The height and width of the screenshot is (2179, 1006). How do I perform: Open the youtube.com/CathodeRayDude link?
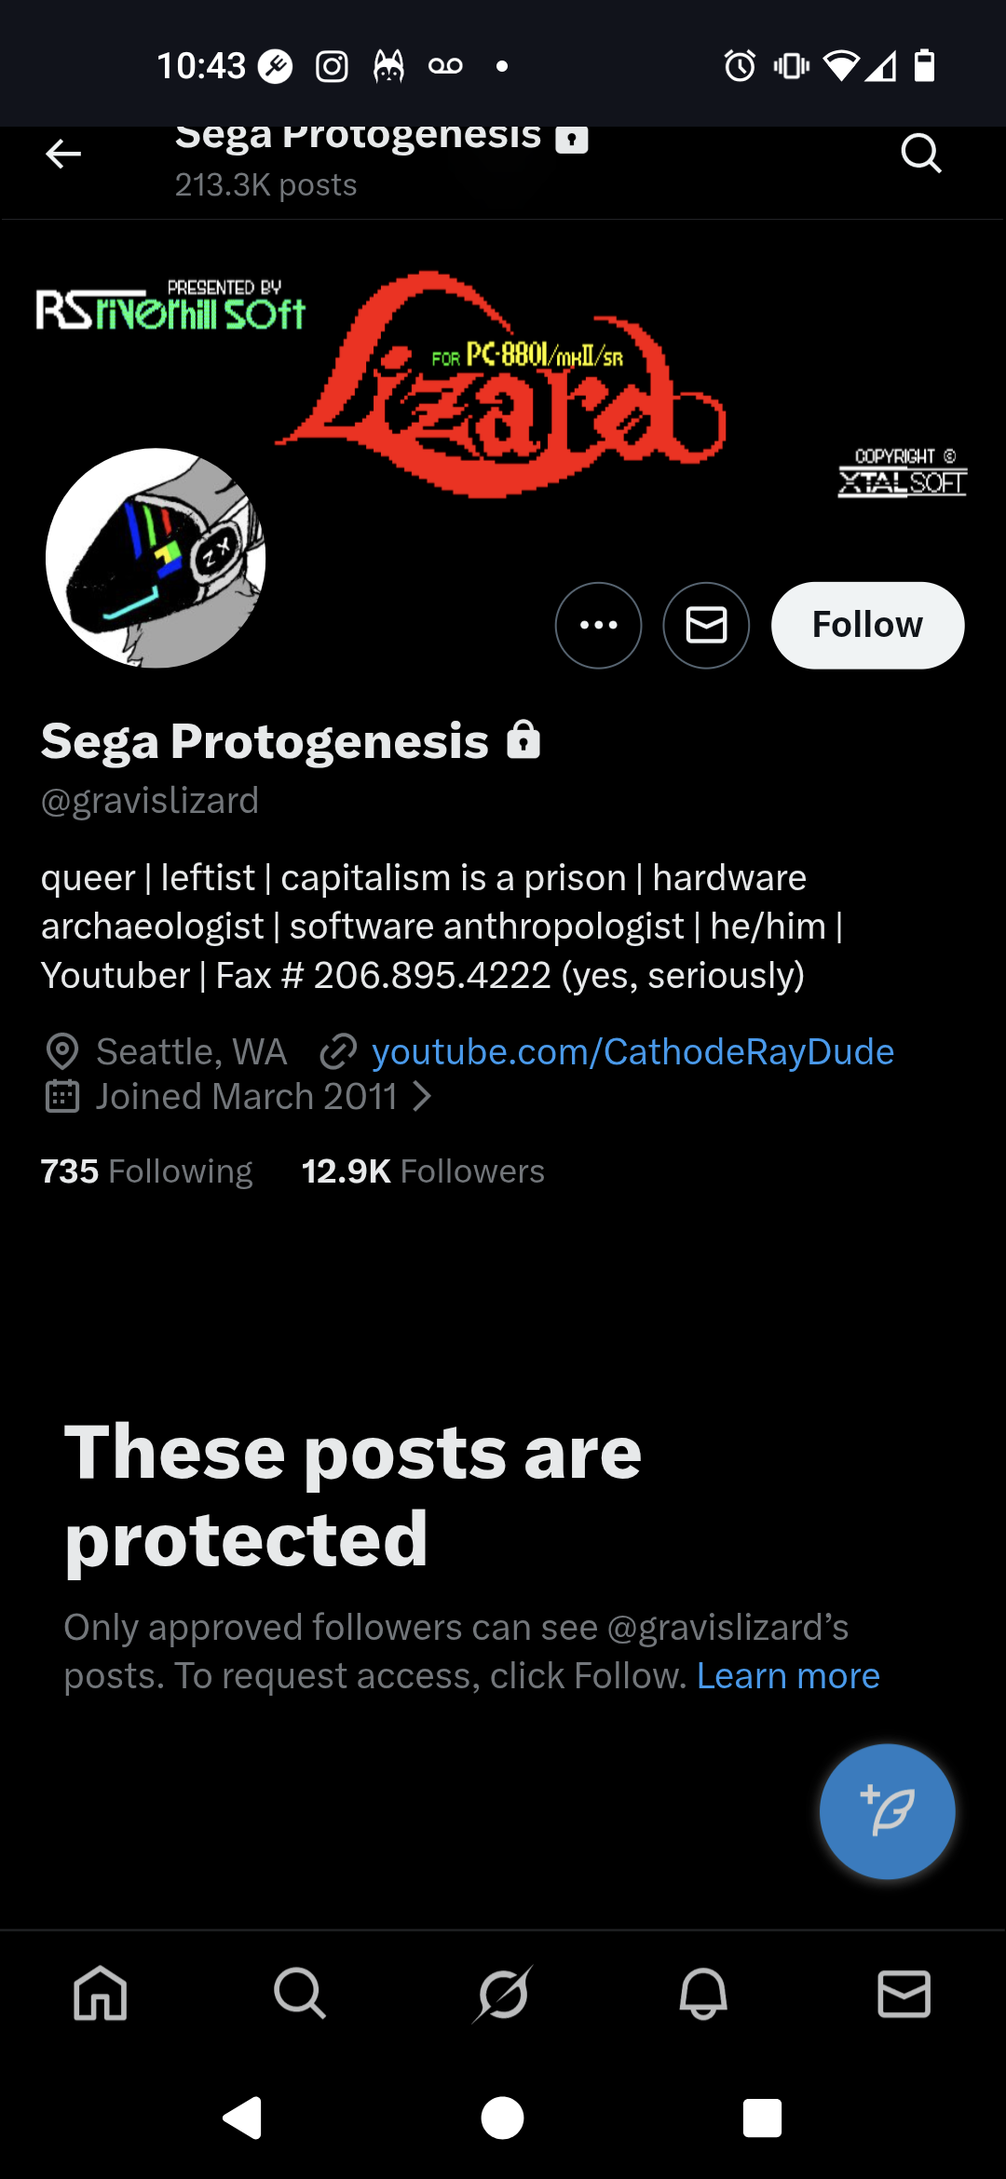[x=632, y=1051]
